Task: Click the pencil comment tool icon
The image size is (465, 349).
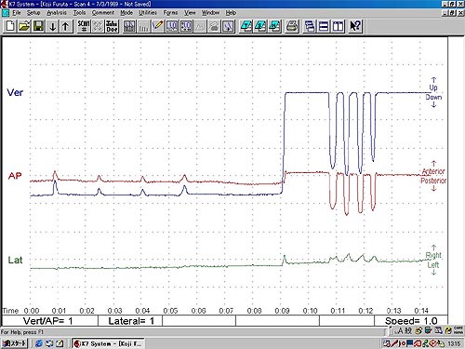Action: point(158,26)
